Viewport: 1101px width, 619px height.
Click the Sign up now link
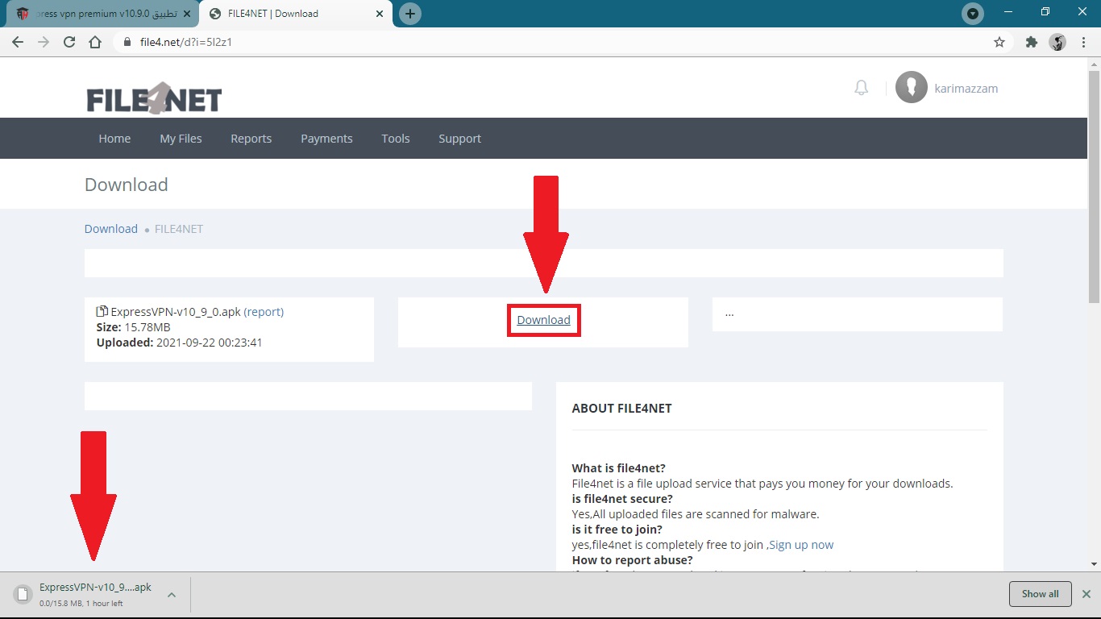[801, 545]
